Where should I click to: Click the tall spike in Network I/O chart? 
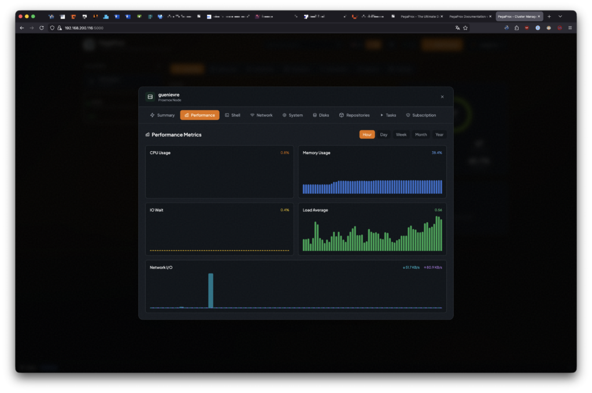[x=210, y=290]
